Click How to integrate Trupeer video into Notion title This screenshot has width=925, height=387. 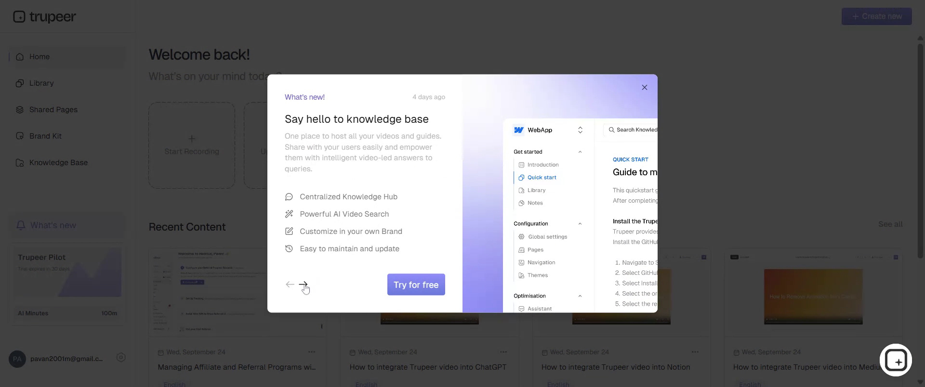click(x=616, y=367)
